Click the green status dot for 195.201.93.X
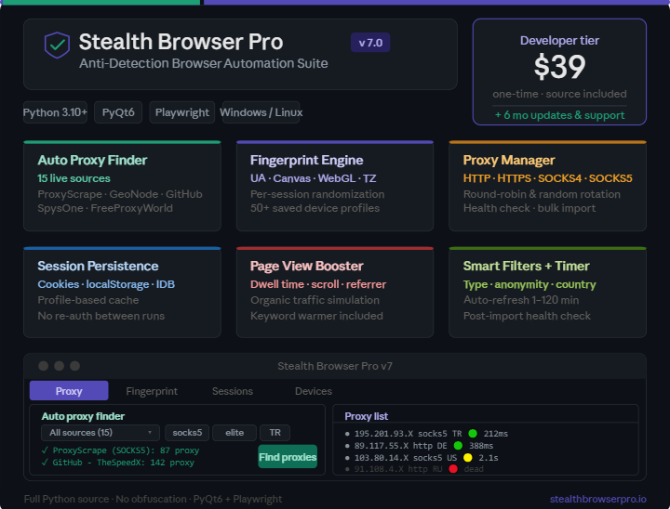The image size is (670, 509). pos(473,433)
